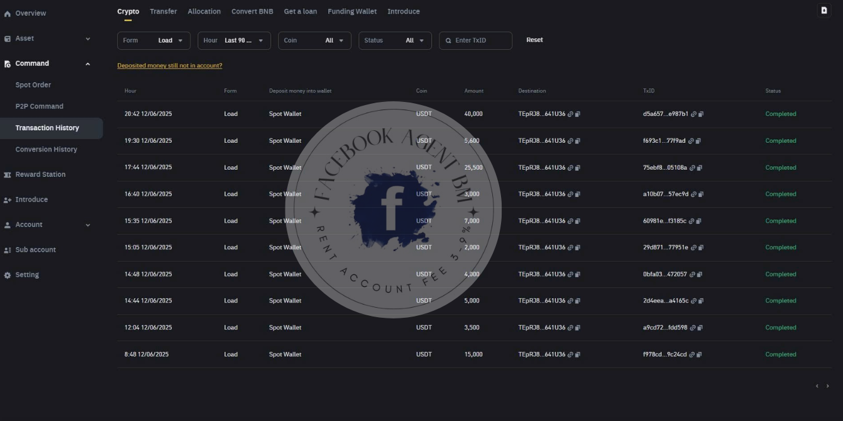The height and width of the screenshot is (421, 843).
Task: Collapse the Command sidebar section
Action: (x=87, y=64)
